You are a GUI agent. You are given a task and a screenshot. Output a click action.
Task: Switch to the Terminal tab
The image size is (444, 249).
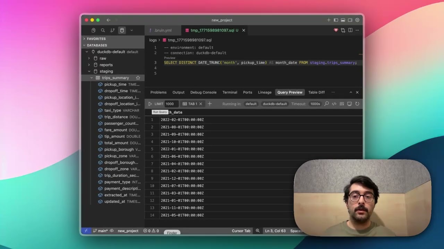pyautogui.click(x=230, y=92)
